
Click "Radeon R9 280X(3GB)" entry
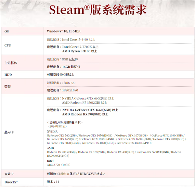pyautogui.click(x=61, y=152)
